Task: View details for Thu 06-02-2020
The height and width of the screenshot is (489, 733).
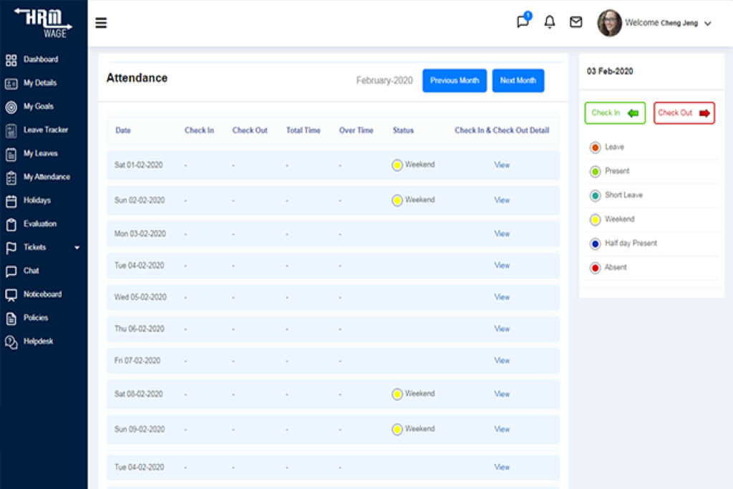Action: pyautogui.click(x=502, y=329)
